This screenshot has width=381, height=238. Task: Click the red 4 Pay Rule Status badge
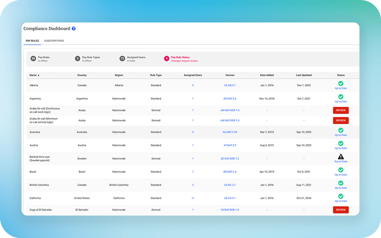(x=167, y=59)
